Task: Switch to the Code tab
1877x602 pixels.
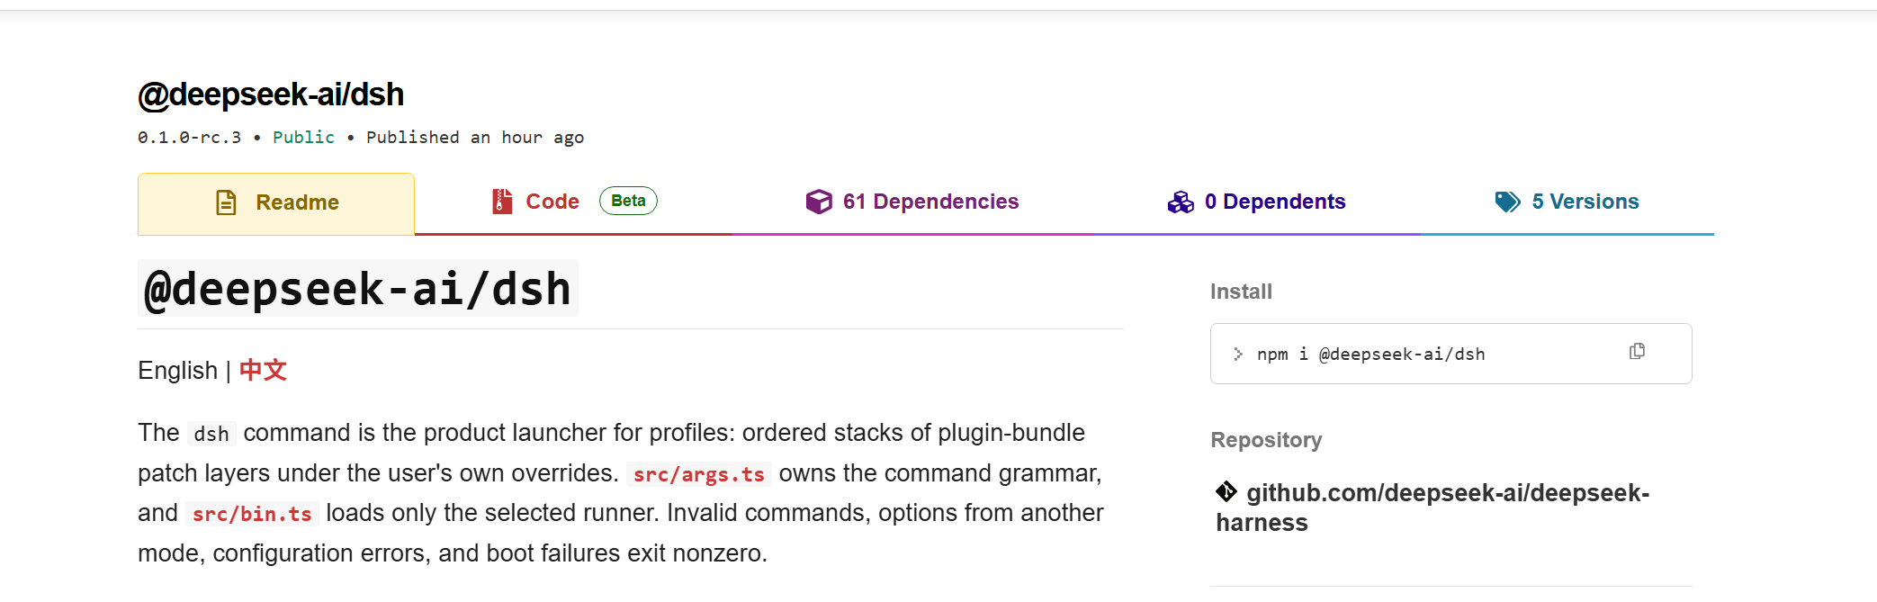Action: 573,202
